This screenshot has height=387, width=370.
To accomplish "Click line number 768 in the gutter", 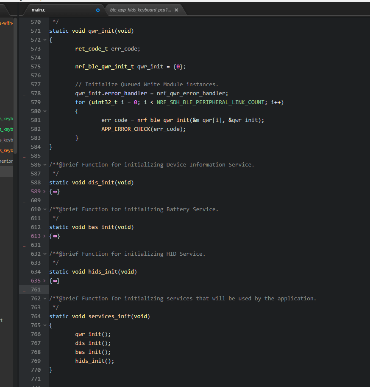I will point(36,352).
